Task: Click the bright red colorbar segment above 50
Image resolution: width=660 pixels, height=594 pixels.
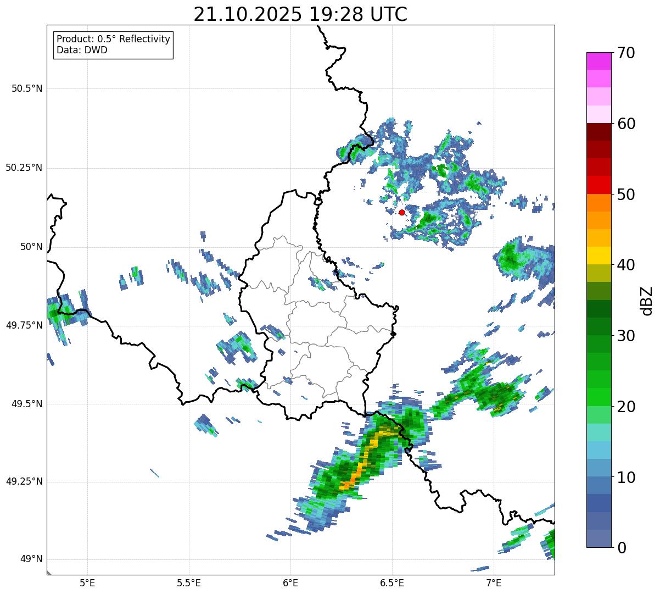Action: coord(599,185)
